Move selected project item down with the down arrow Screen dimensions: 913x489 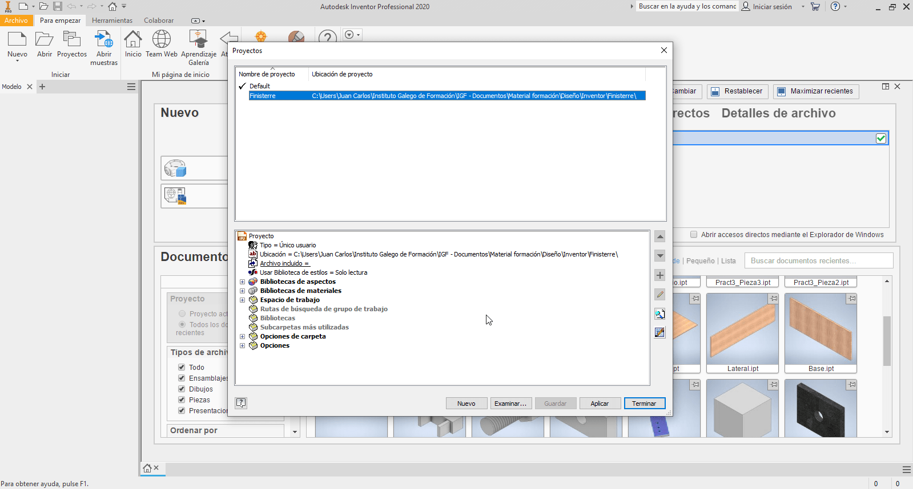tap(659, 256)
